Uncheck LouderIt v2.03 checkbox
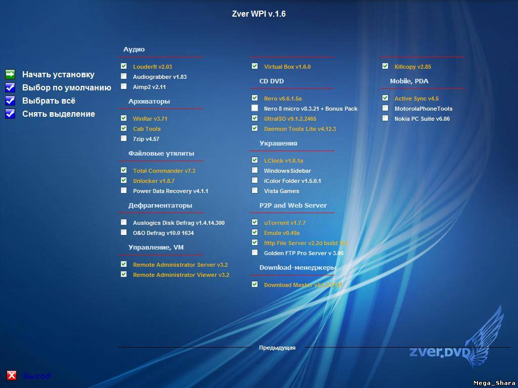 pos(123,66)
